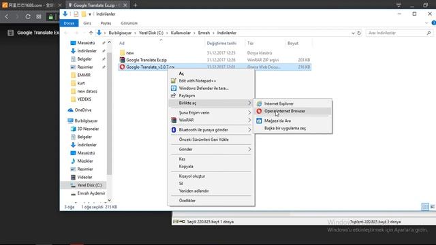This screenshot has height=245, width=436.
Task: Select Emrah Aydemir drive in sidebar
Action: (x=91, y=193)
